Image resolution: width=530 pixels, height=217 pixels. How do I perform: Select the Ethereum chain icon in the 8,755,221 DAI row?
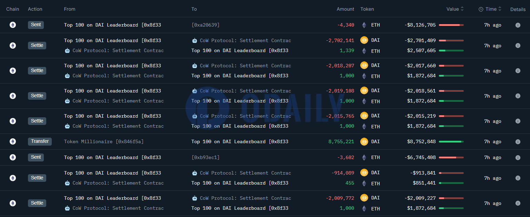tap(13, 141)
